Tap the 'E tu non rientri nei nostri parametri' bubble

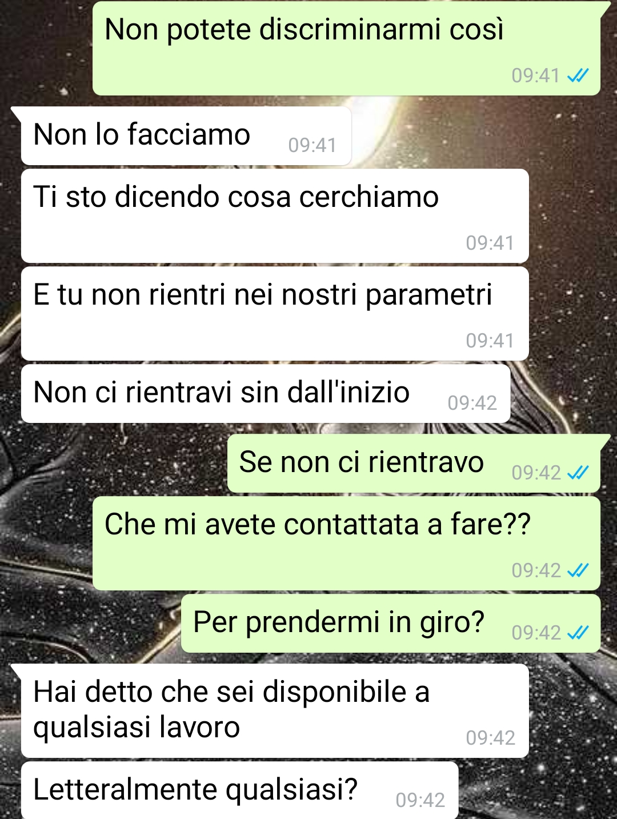(x=275, y=314)
